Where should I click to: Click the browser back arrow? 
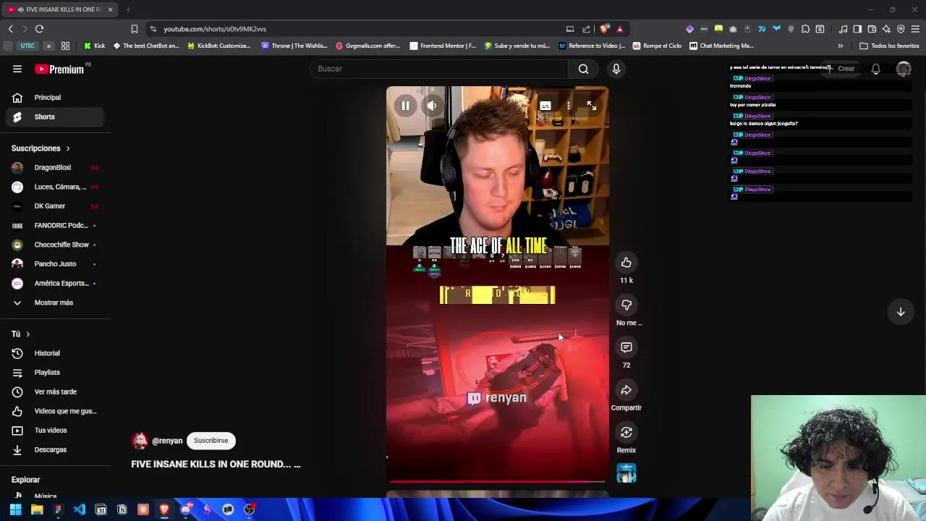[11, 29]
